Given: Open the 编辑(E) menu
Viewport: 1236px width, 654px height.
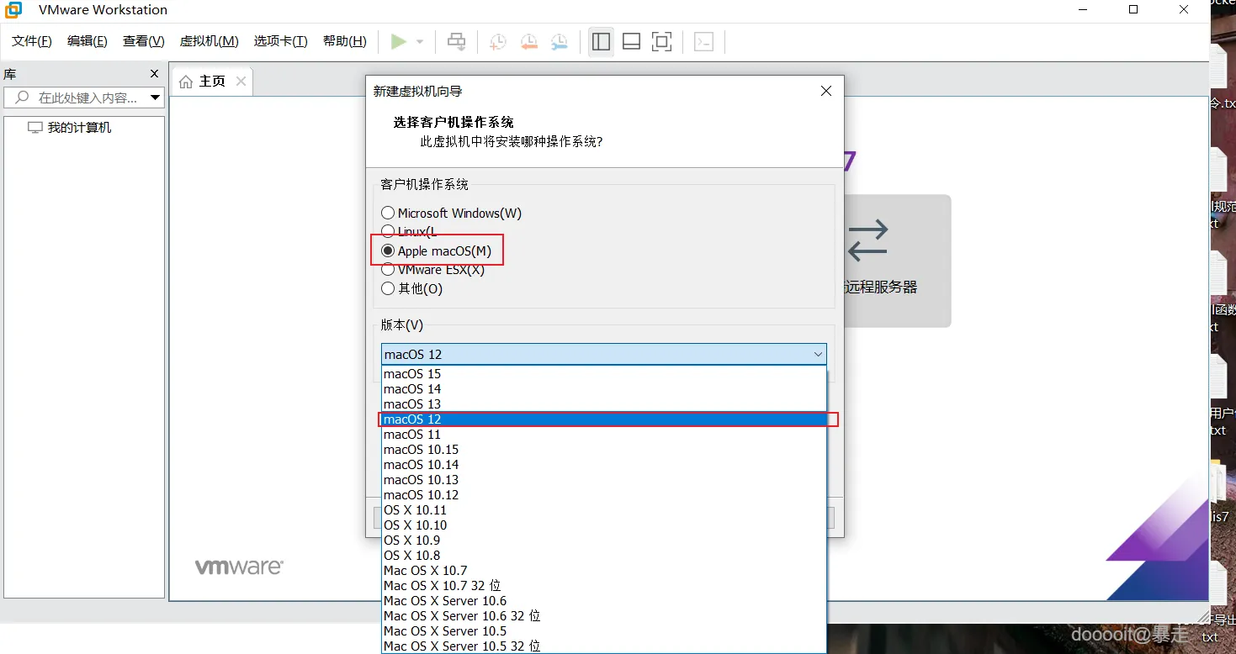Looking at the screenshot, I should 88,41.
